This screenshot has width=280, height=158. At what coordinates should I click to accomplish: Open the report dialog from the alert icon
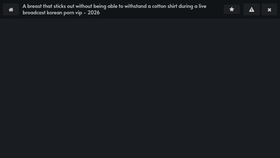252,10
